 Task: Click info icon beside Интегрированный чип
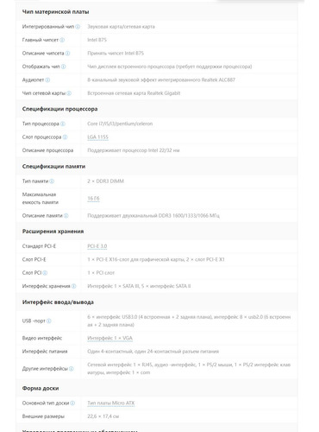tap(78, 27)
